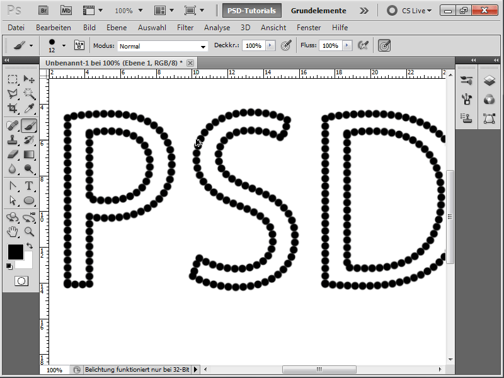Image resolution: width=504 pixels, height=378 pixels.
Task: Select the Brush tool in toolbox
Action: tap(29, 125)
